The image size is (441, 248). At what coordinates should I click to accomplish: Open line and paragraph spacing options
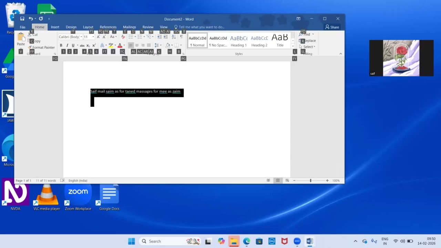tap(158, 45)
